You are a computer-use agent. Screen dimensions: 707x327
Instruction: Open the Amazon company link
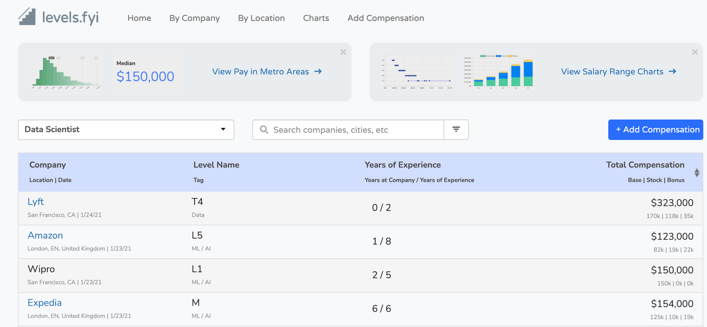[45, 235]
